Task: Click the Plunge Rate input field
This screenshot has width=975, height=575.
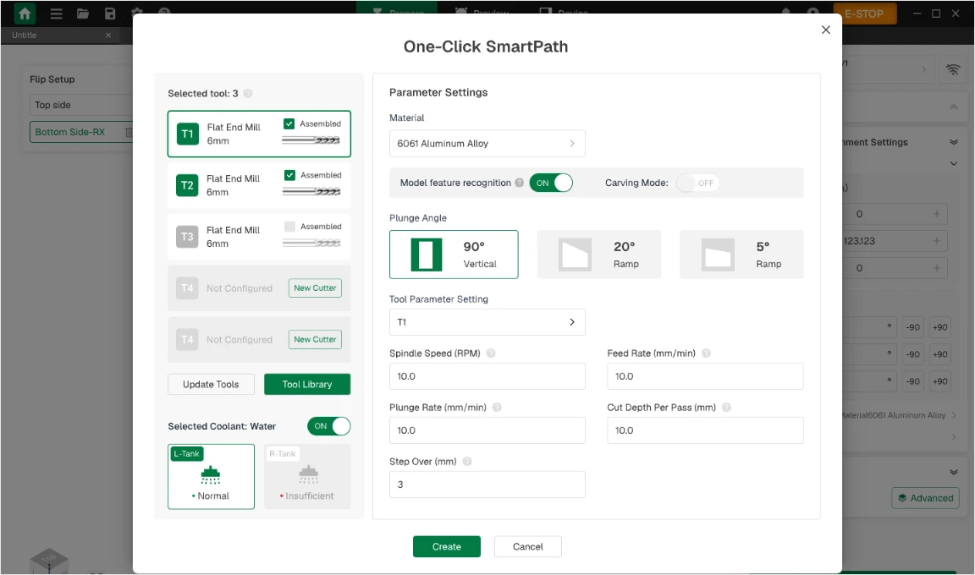Action: [487, 430]
